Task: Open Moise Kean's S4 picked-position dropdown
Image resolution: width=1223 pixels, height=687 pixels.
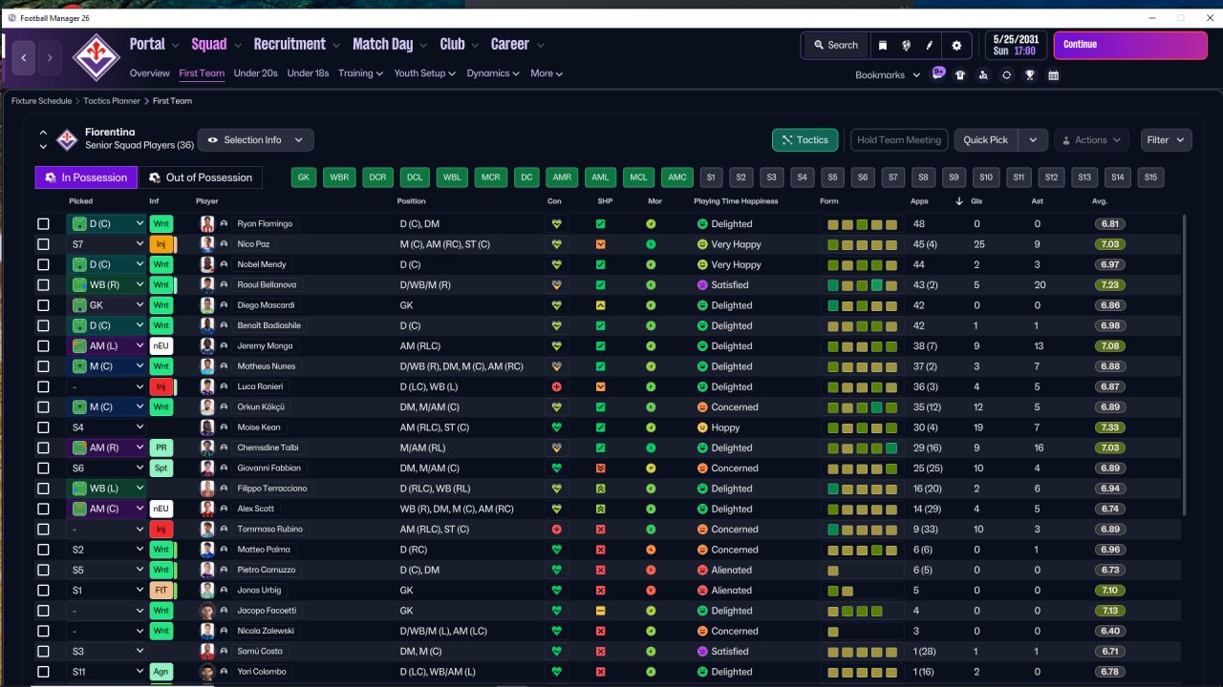Action: (x=106, y=427)
